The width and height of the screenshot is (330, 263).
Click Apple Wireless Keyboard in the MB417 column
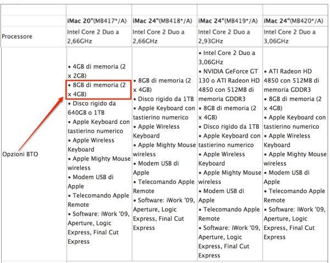coord(91,145)
